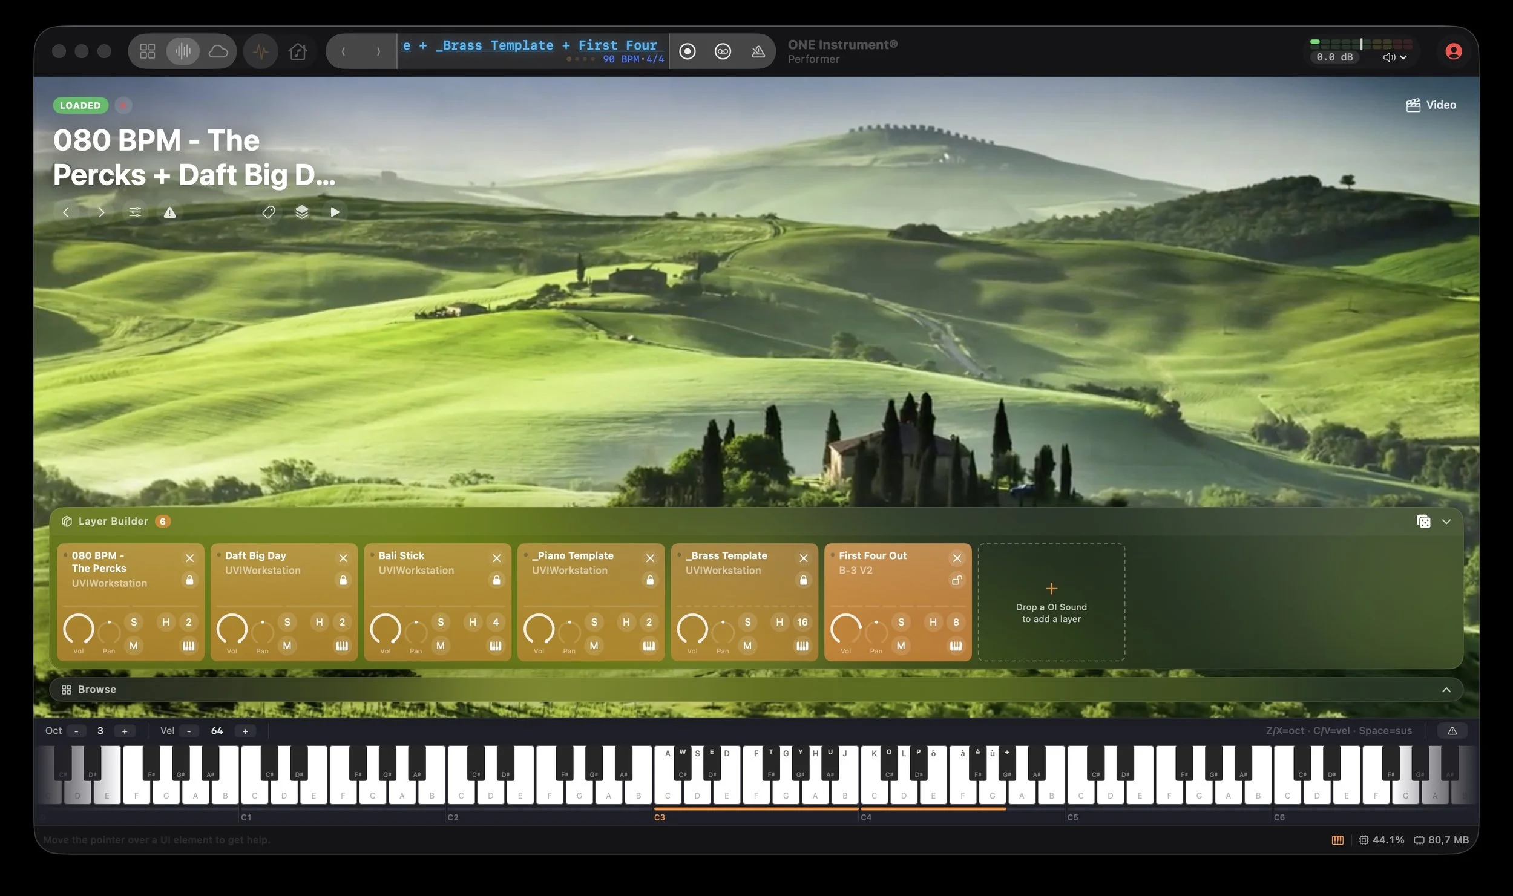The image size is (1513, 896).
Task: Click the record button in the top bar
Action: tap(687, 51)
